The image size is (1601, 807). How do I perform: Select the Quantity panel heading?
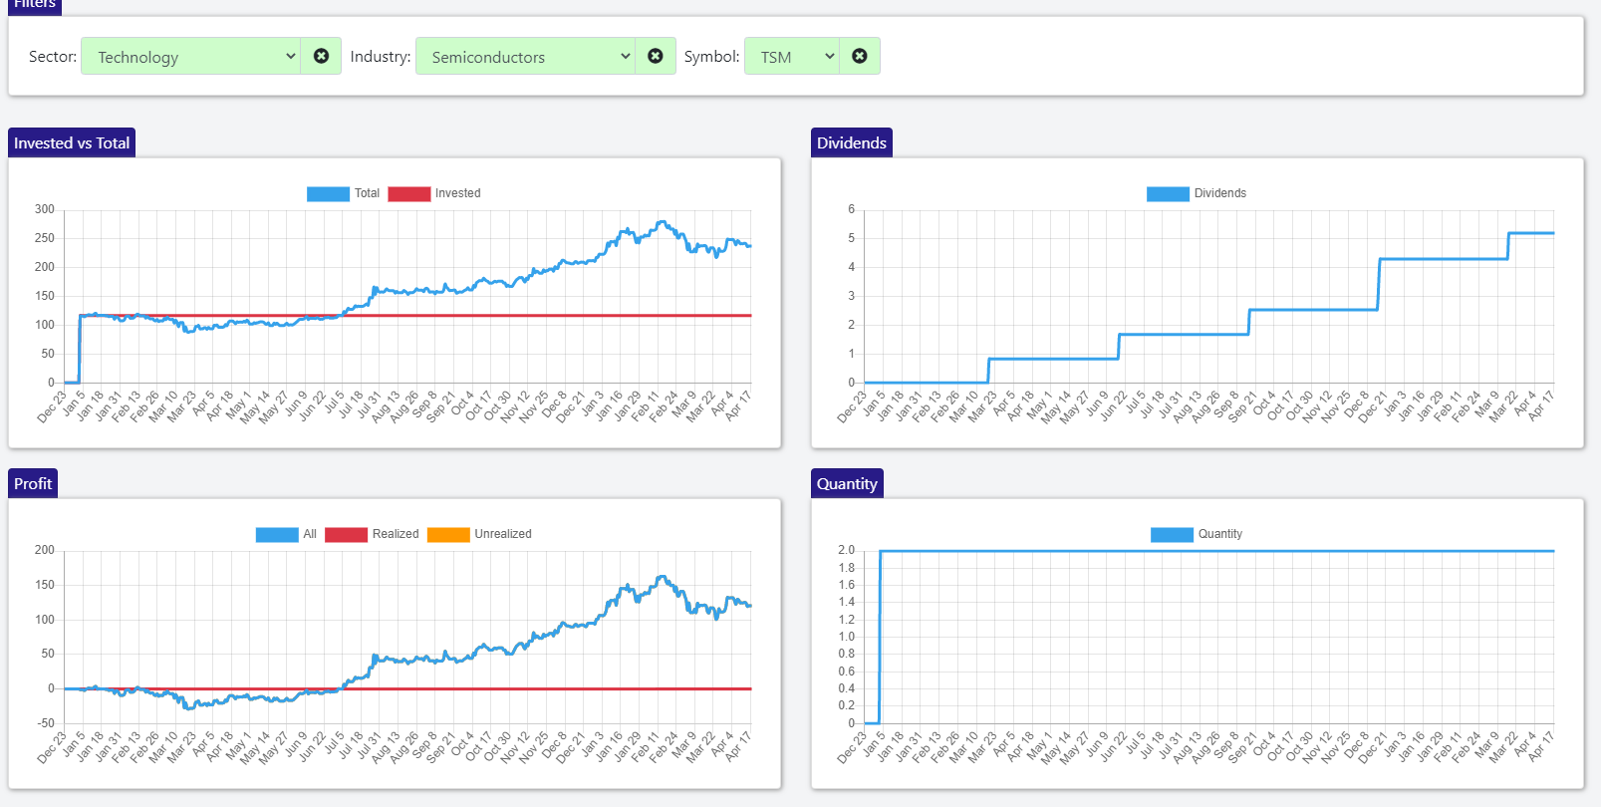pos(847,483)
